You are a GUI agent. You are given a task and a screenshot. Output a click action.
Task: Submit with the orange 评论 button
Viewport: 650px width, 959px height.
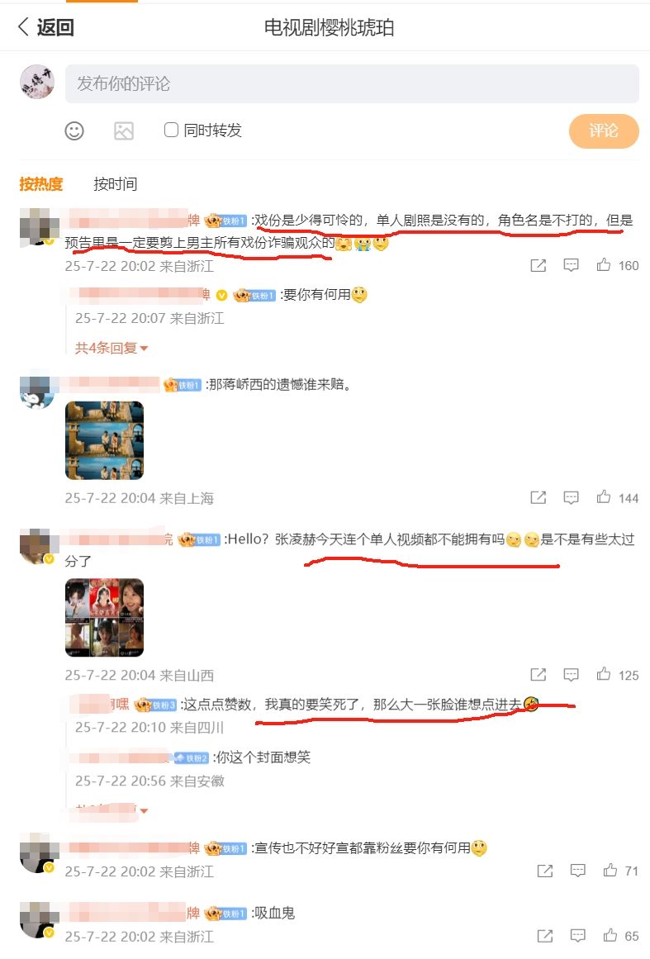[604, 131]
